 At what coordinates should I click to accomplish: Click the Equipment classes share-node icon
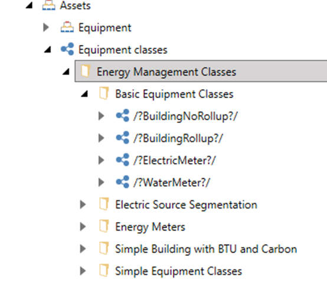click(x=67, y=49)
